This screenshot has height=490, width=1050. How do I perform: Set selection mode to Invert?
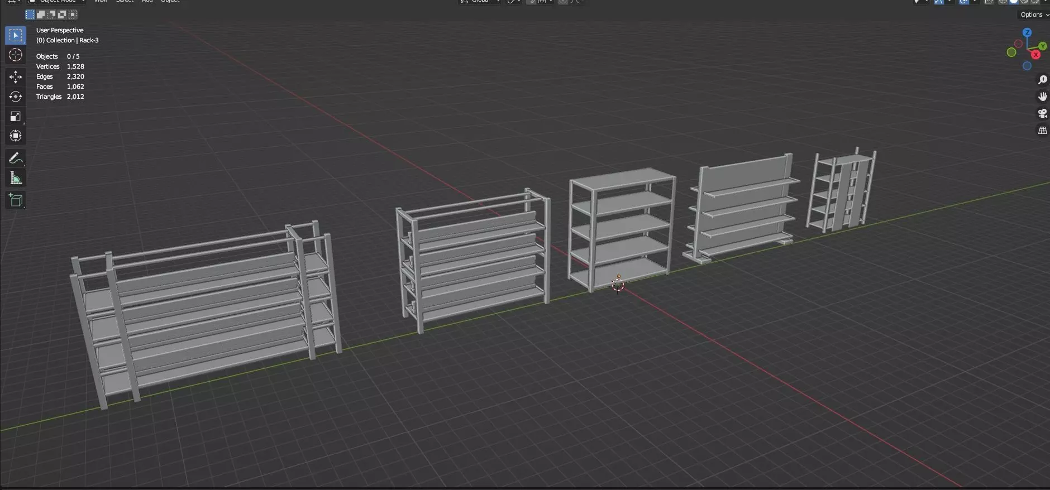pos(62,15)
